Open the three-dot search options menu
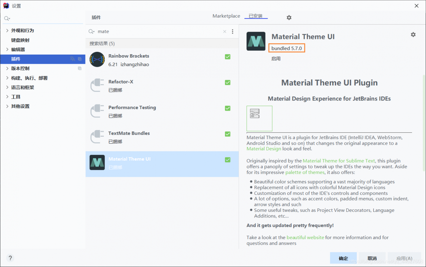The width and height of the screenshot is (426, 267). tap(233, 32)
